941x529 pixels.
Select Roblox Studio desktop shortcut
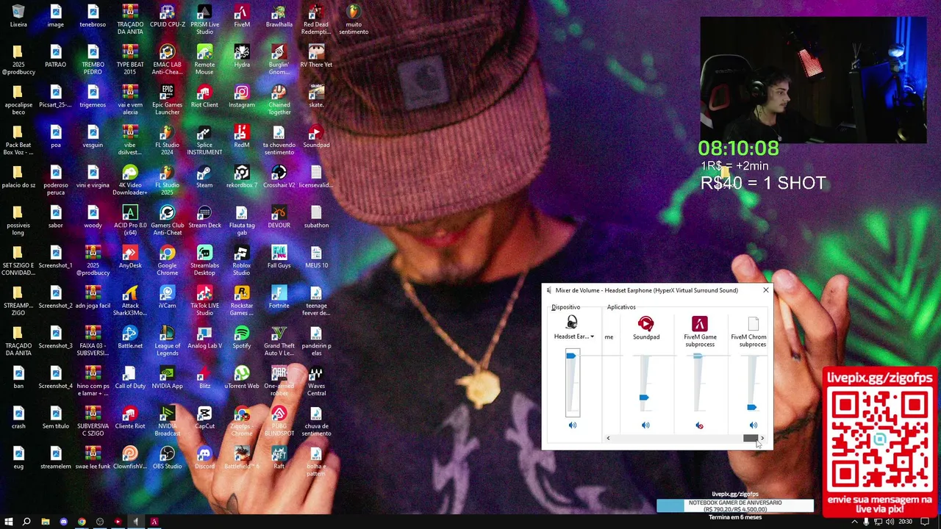coord(242,261)
